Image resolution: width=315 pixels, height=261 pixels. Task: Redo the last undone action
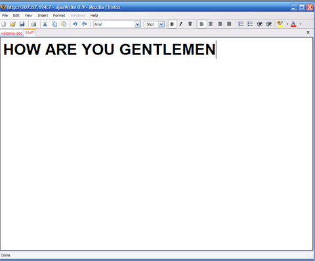85,24
